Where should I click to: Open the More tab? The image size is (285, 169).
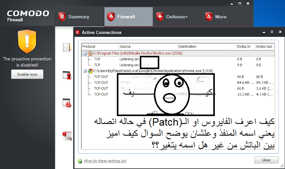coord(227,16)
